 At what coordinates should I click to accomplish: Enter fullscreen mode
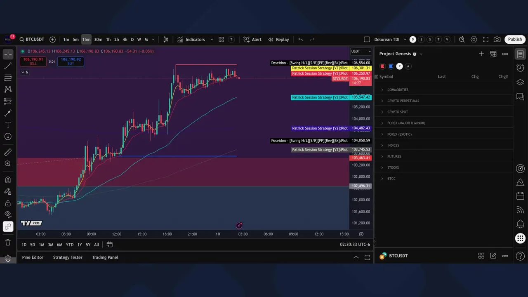pos(486,40)
